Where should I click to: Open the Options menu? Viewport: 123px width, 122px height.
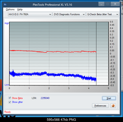click(x=10, y=10)
